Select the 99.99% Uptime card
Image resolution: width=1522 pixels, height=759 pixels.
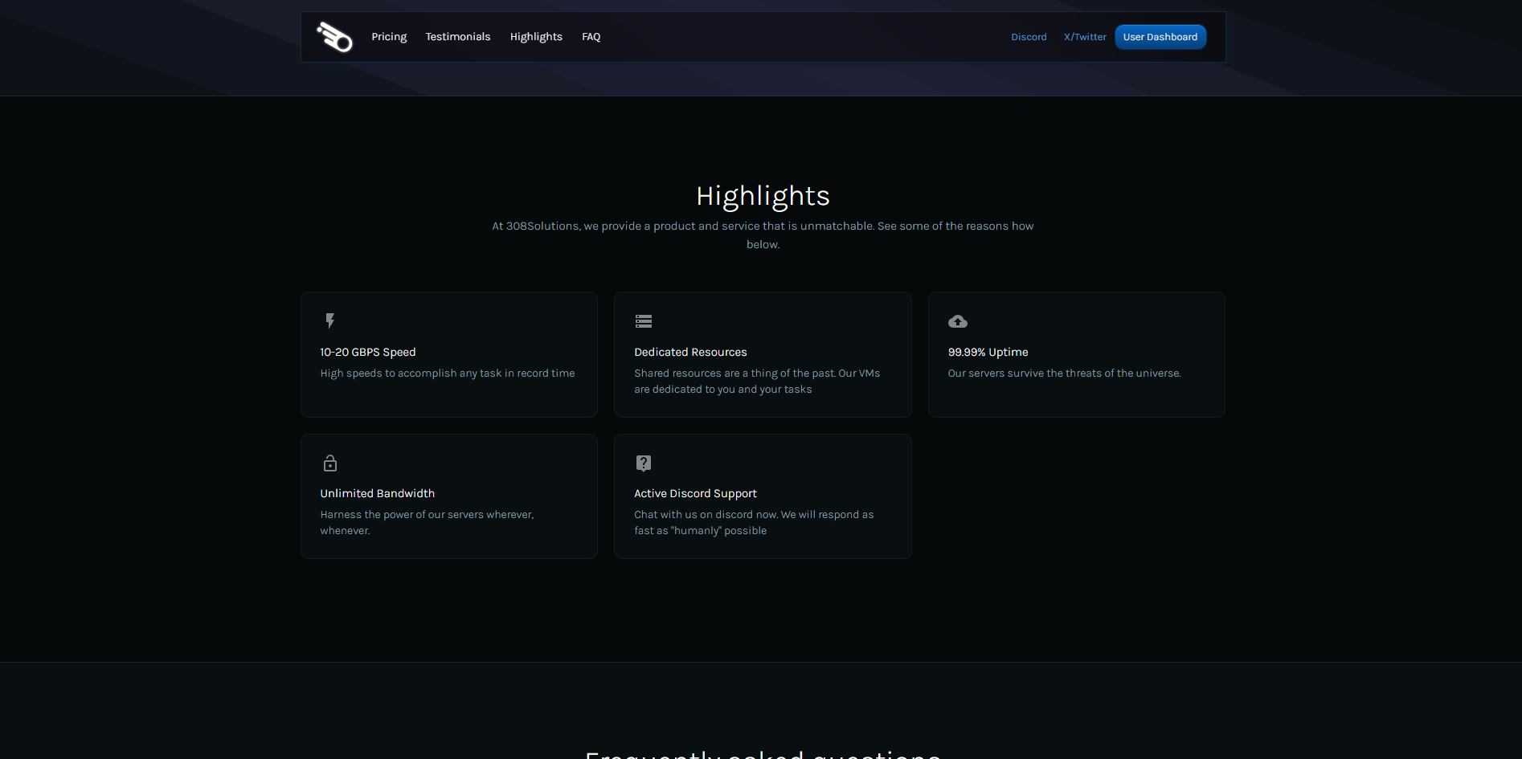point(1076,354)
